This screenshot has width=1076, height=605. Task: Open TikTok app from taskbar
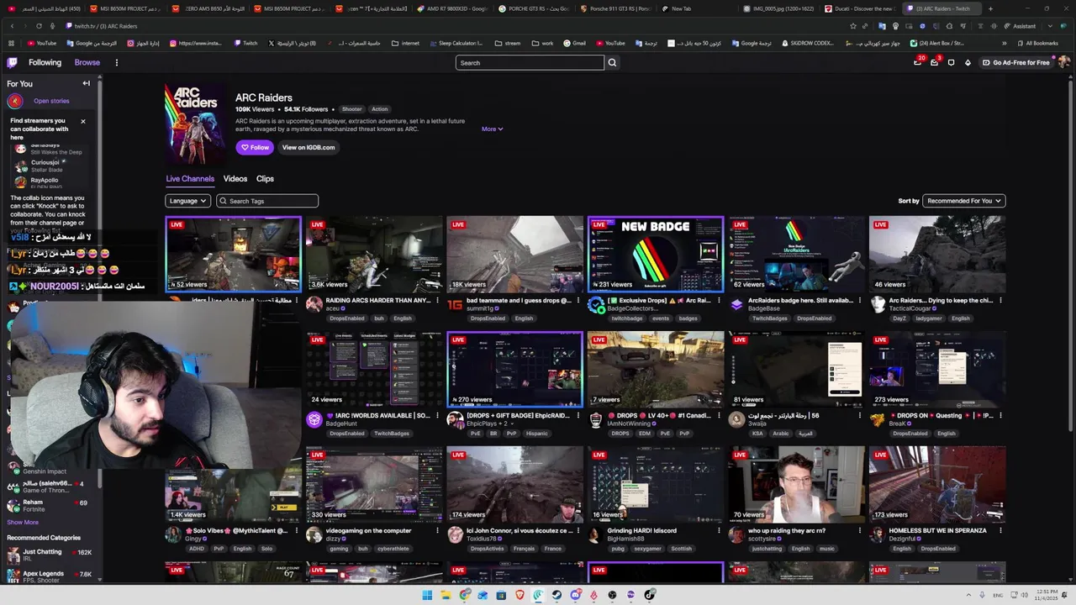tap(649, 595)
